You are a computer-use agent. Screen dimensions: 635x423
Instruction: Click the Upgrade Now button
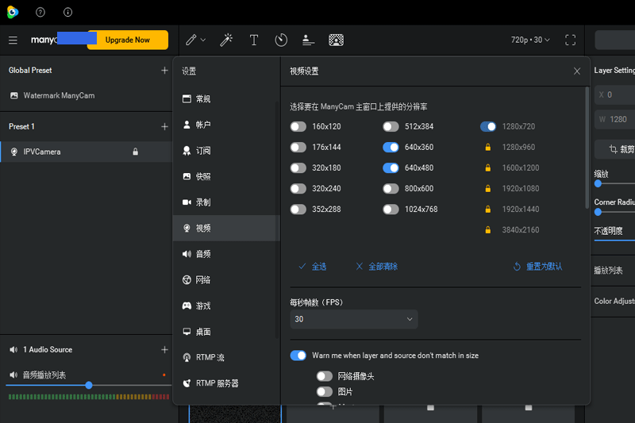click(x=128, y=40)
